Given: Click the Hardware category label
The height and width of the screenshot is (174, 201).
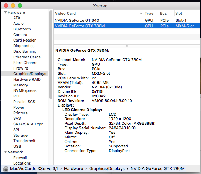Looking at the screenshot, I should pos(16,12).
